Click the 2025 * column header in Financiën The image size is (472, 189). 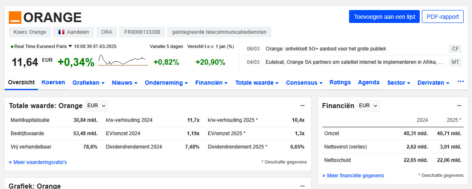[454, 120]
